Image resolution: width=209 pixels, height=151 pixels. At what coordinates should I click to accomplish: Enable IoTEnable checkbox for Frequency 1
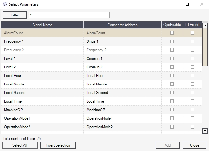tap(192, 41)
